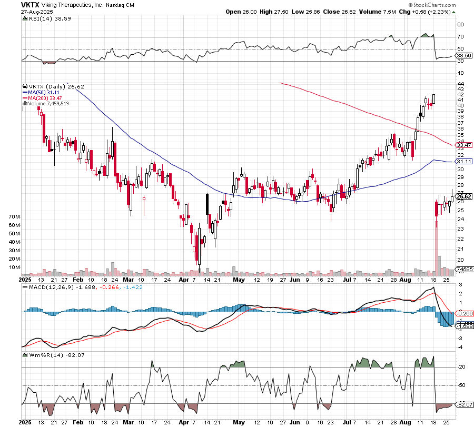Click the Feb label on price time axis
This screenshot has width=474, height=427.
[78, 280]
